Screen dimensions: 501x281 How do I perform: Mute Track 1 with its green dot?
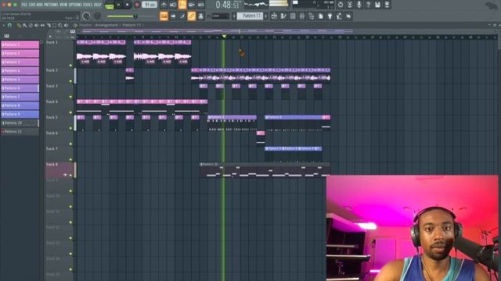click(70, 66)
